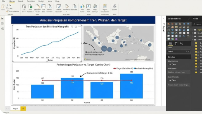Image resolution: width=202 pixels, height=114 pixels.
Task: Toggle checkbox of sigma field starting Su
Action: [x=196, y=55]
